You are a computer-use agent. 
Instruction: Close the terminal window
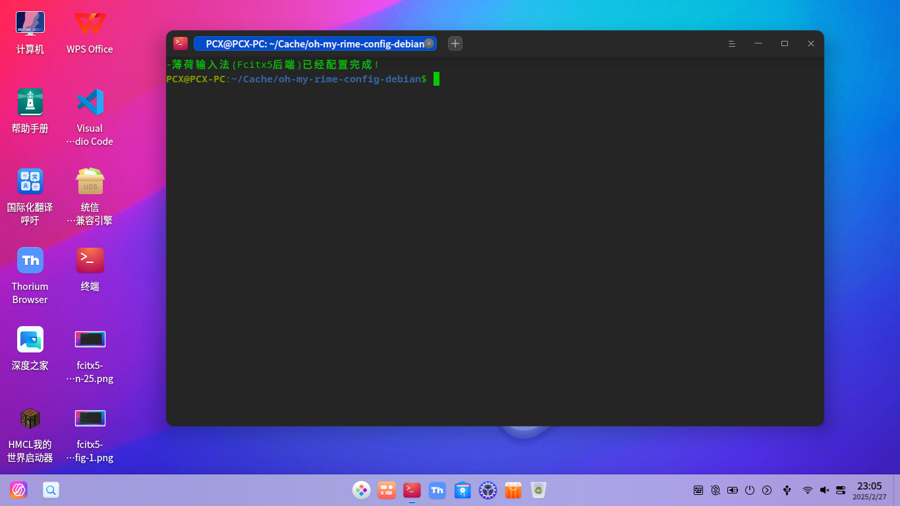click(x=811, y=43)
